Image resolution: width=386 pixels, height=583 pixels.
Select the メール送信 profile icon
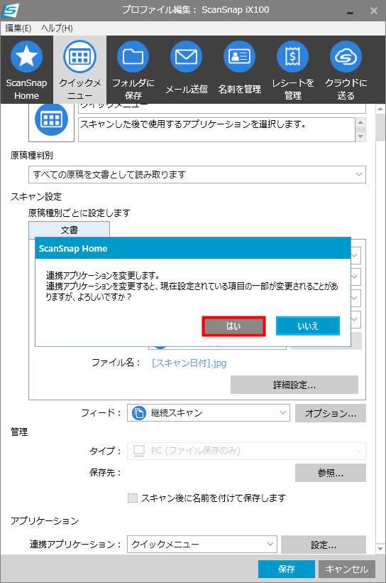(186, 56)
